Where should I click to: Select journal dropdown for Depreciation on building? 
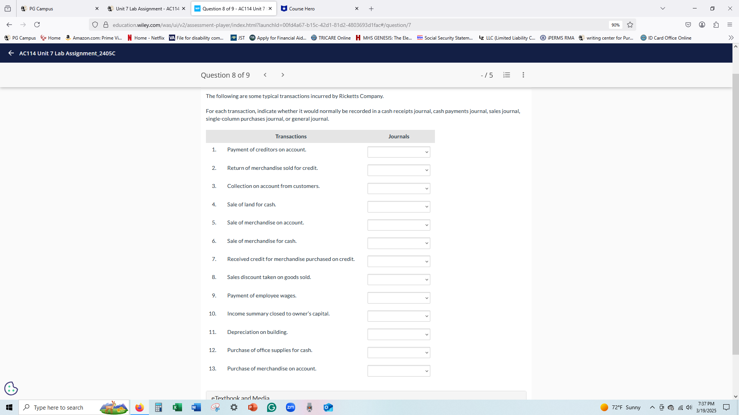398,334
